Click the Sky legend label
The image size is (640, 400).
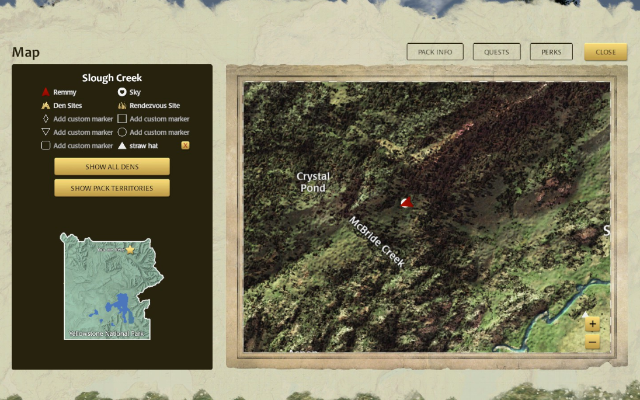point(135,92)
